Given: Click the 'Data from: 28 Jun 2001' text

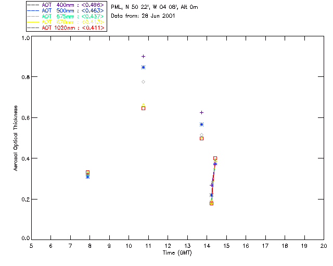Looking at the screenshot, I should coord(143,16).
